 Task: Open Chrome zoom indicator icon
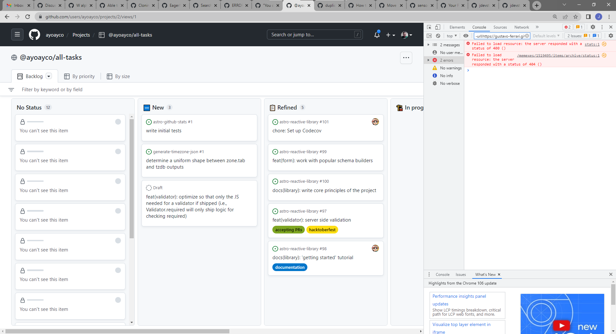tap(555, 17)
